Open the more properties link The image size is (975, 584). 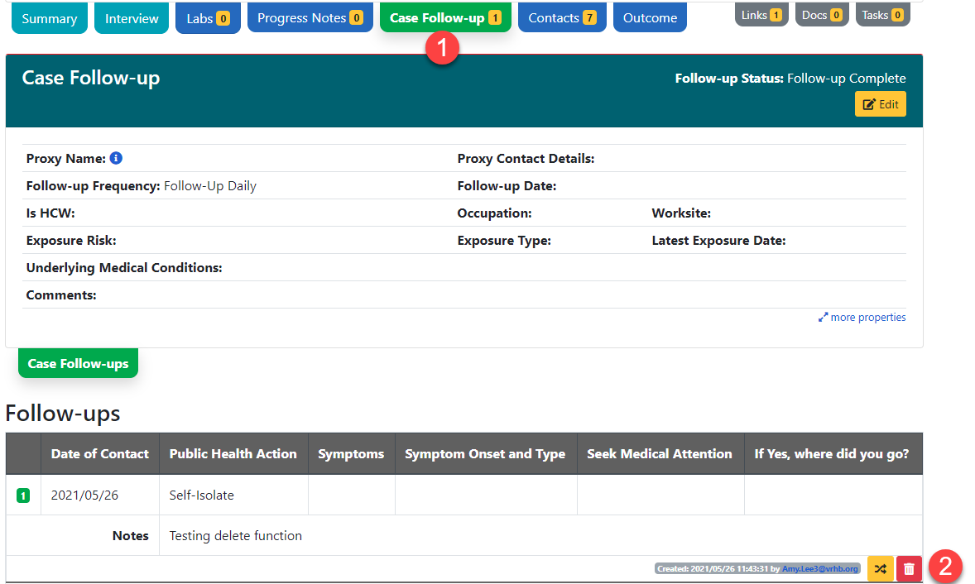pos(867,317)
